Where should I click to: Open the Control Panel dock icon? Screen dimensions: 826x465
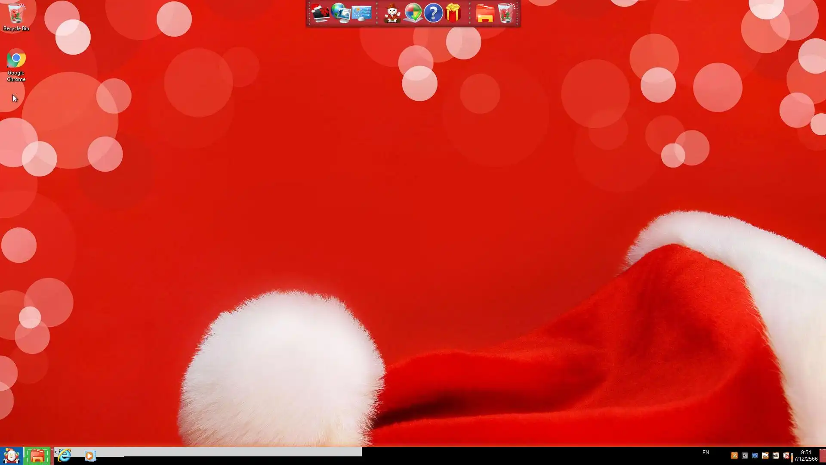click(361, 13)
